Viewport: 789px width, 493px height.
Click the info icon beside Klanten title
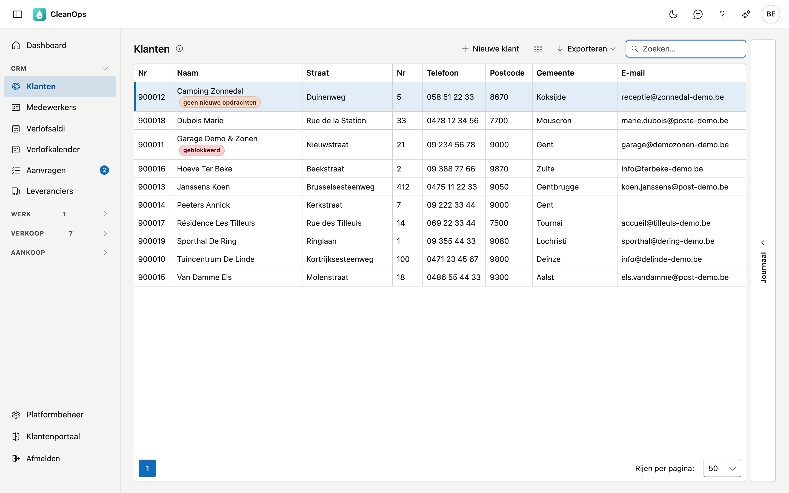coord(179,48)
